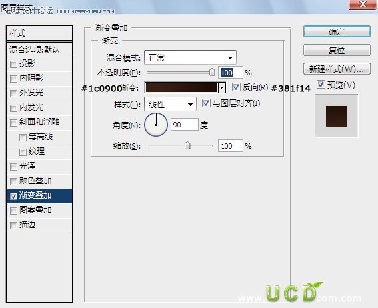Viewport: 378px width, 308px height.
Task: Select 混合选项:默认 blending options entry
Action: 39,50
